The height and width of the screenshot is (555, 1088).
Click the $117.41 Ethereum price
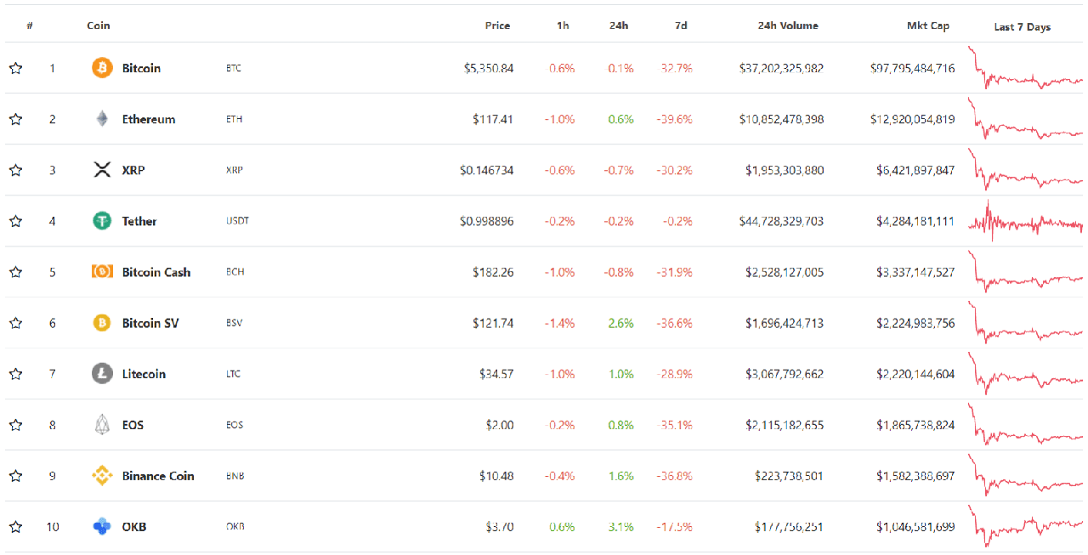493,119
